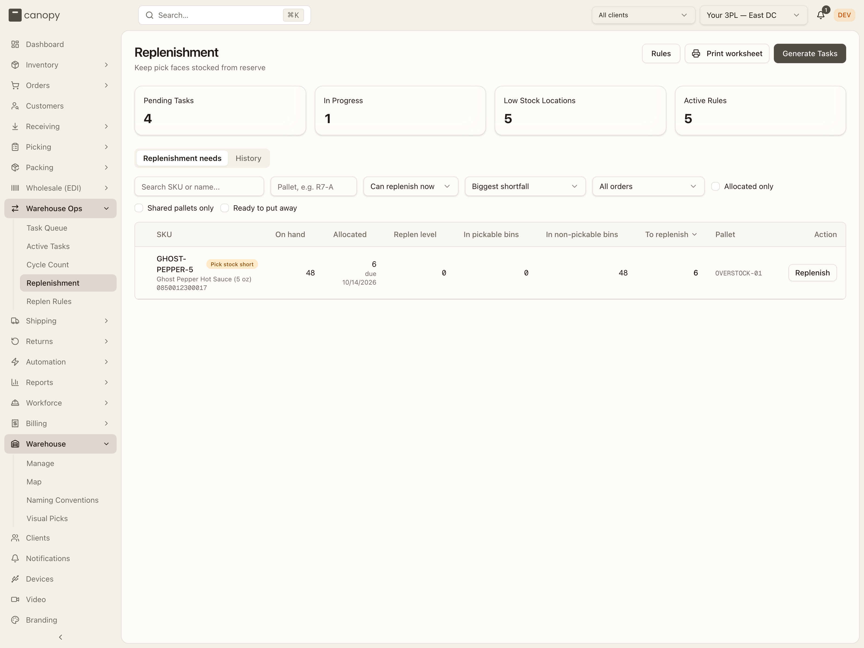Click the Print worksheet button

(x=727, y=53)
